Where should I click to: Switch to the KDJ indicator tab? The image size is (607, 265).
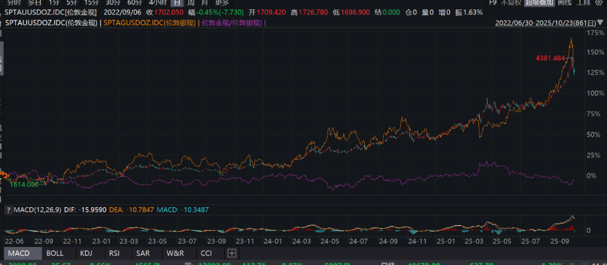tap(86, 253)
